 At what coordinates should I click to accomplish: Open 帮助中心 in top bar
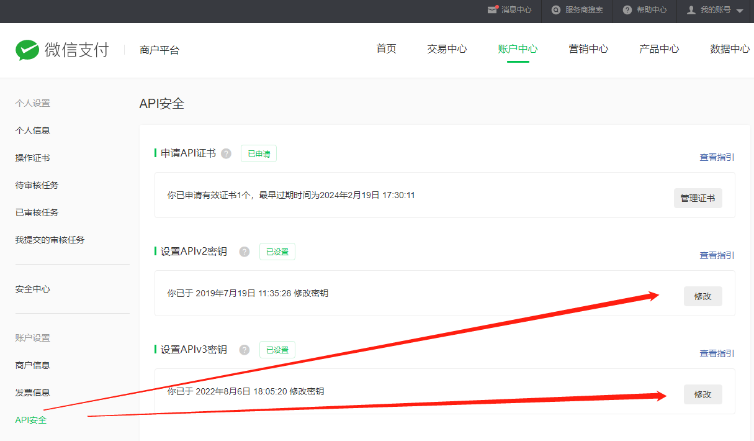coord(652,10)
